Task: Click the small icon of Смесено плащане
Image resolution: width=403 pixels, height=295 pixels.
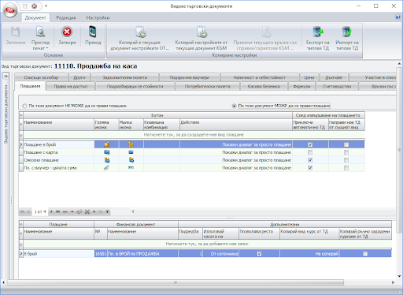Action: pyautogui.click(x=131, y=160)
